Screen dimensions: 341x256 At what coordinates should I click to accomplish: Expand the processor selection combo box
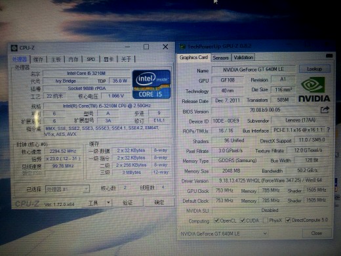tap(68, 189)
